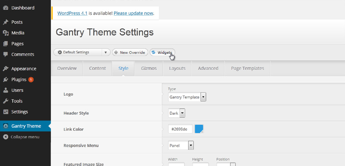Open the Featured Image Position dropdown
345x166 pixels.
pos(226,164)
